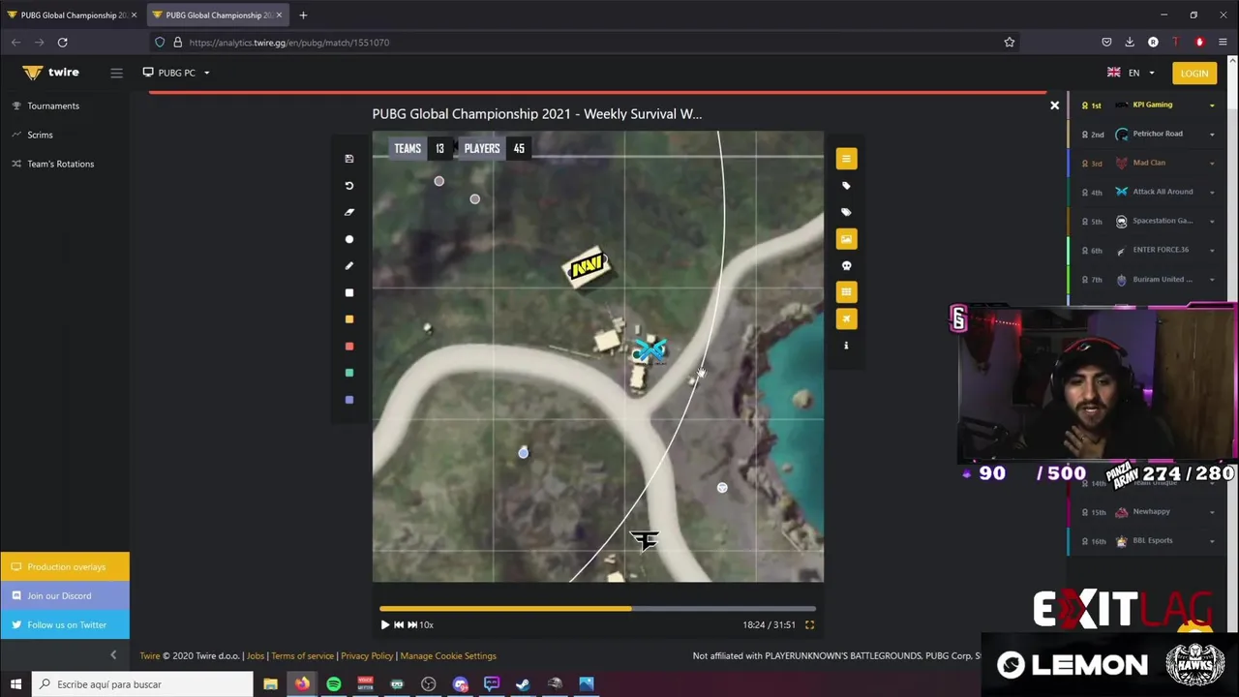
Task: Play the match replay
Action: point(384,625)
